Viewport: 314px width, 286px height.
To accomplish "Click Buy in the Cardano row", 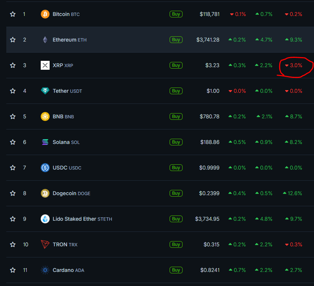I will (x=176, y=270).
